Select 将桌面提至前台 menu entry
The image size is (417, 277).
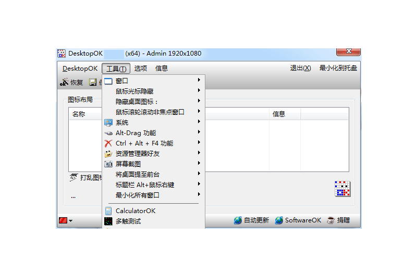pyautogui.click(x=153, y=175)
